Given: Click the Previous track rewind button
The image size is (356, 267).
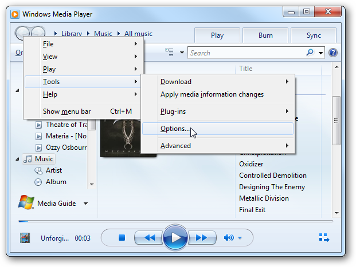Looking at the screenshot, I should tap(150, 238).
